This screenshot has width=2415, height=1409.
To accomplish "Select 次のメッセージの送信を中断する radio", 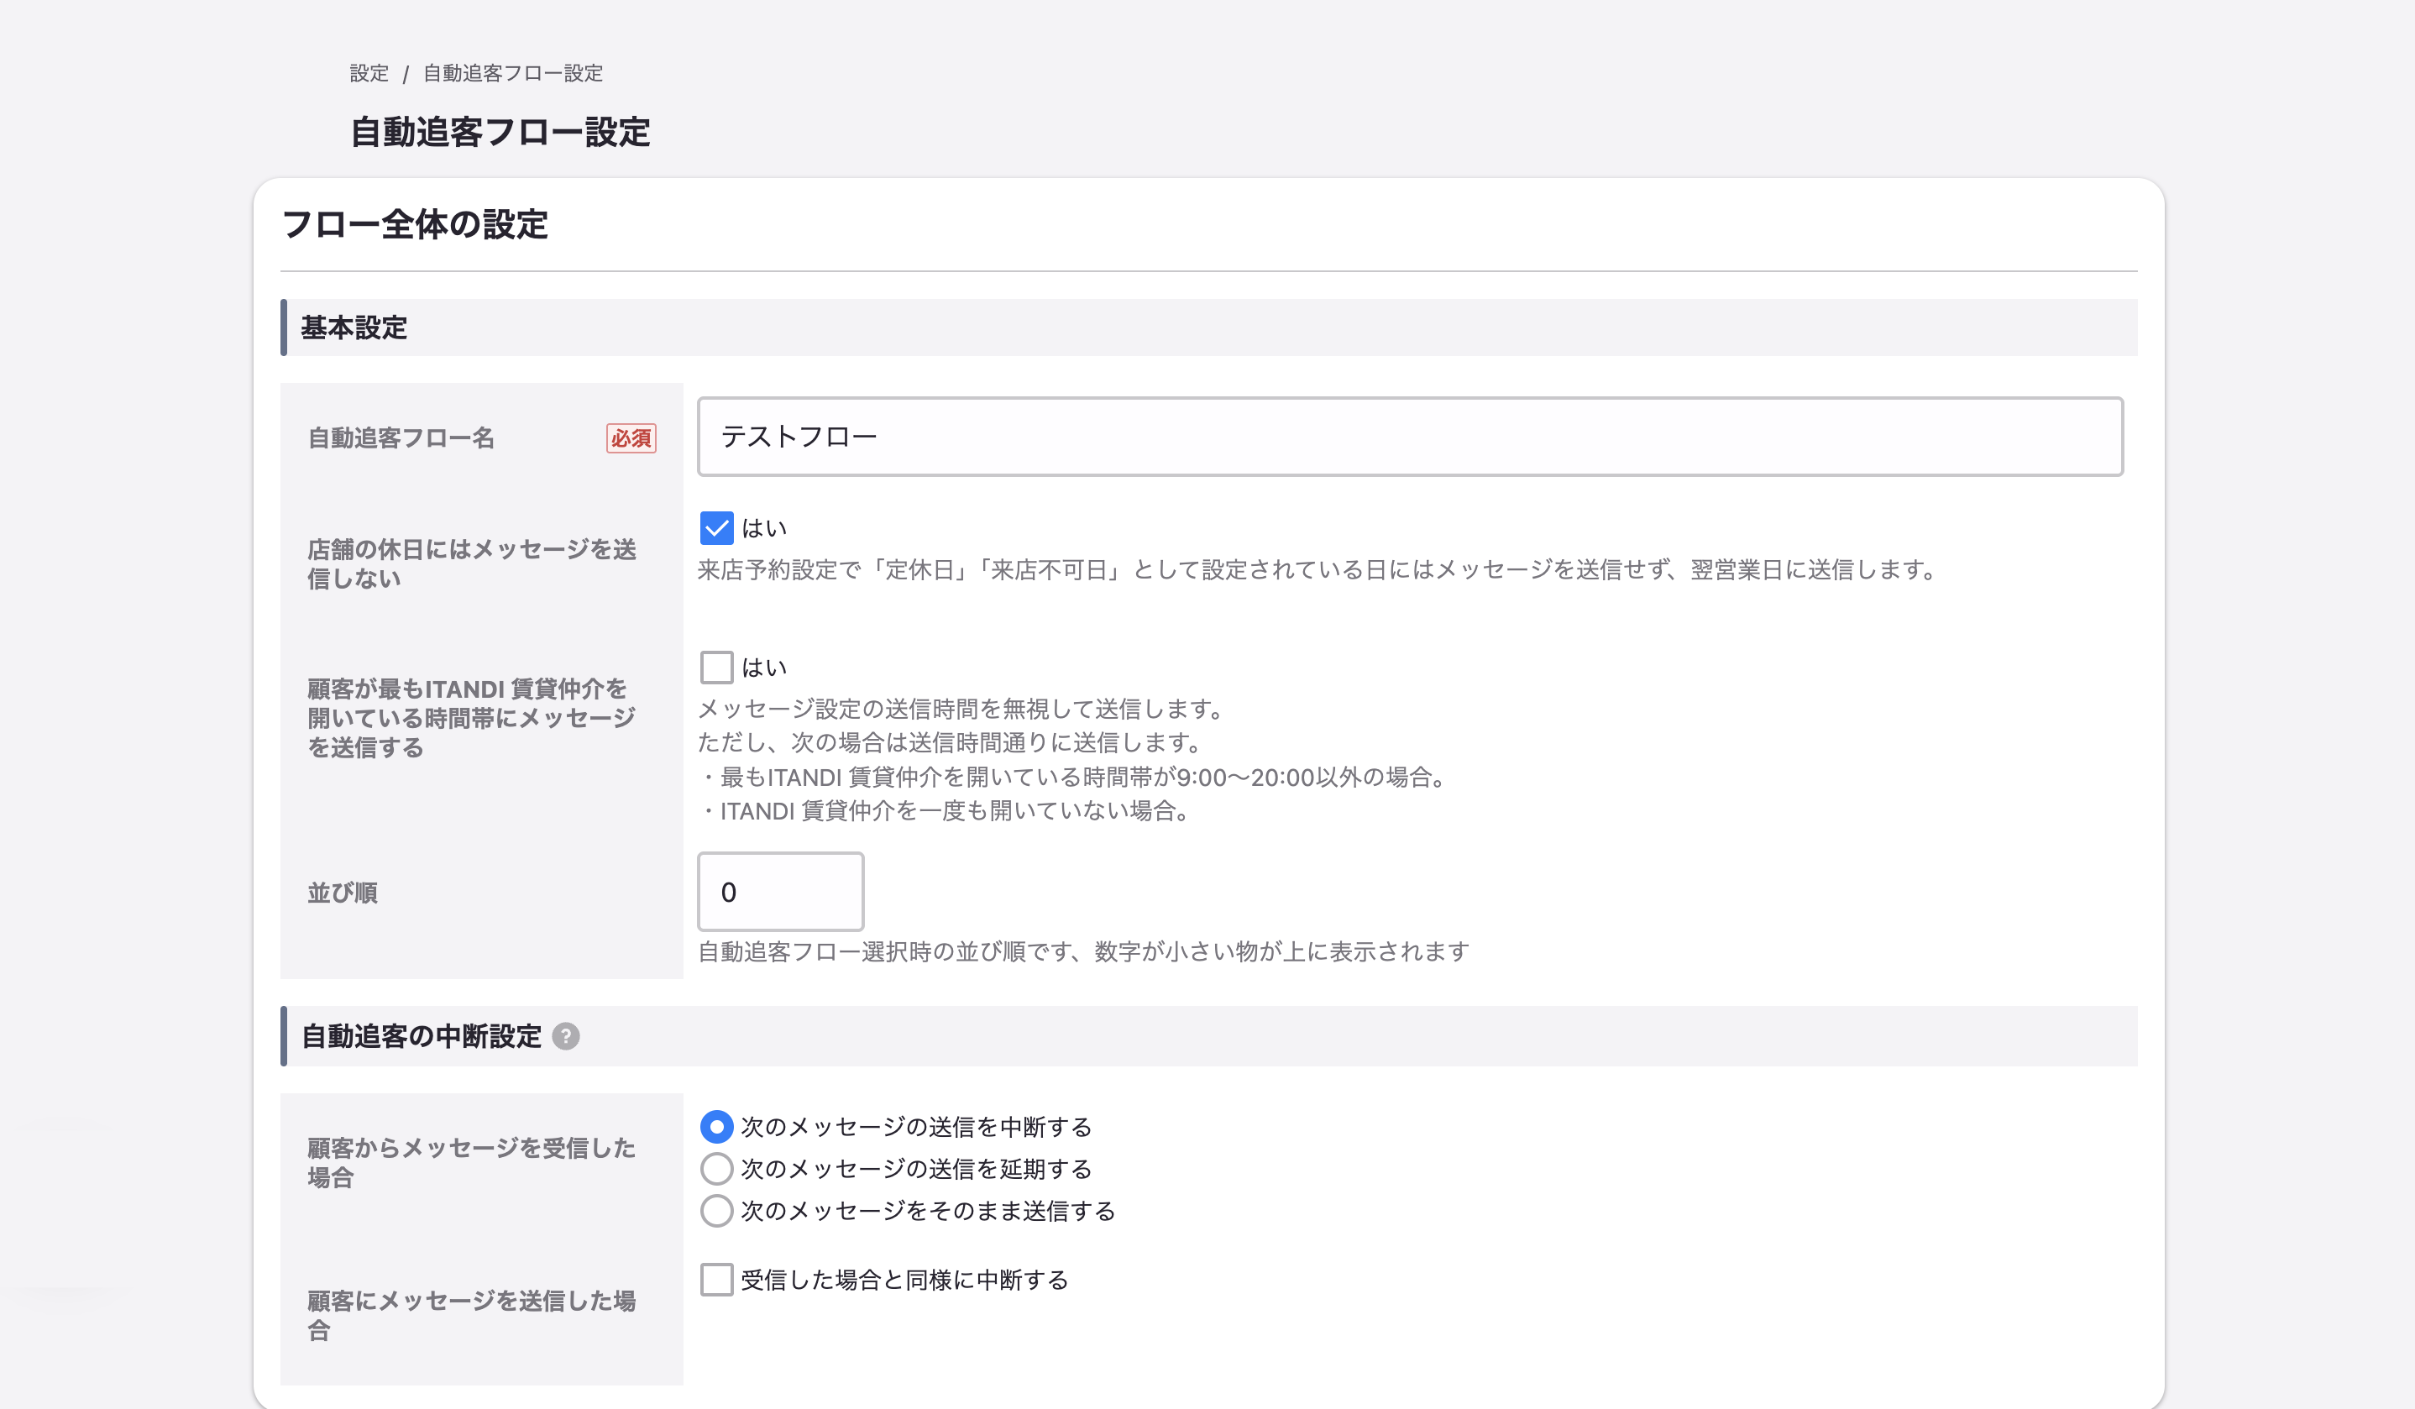I will 716,1127.
